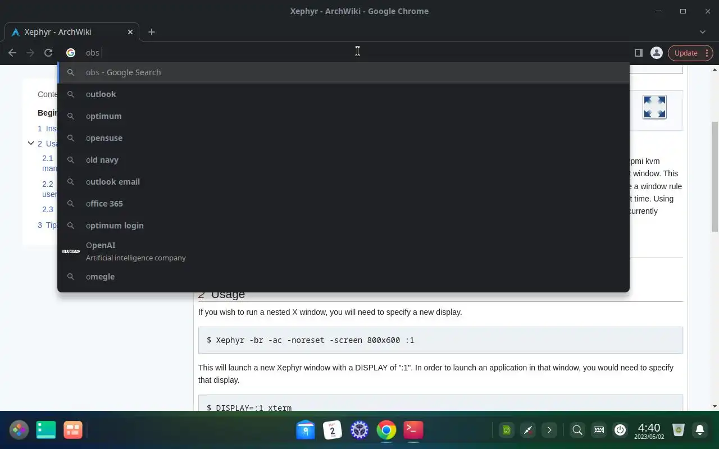Click the expand arrows image on wiki page
This screenshot has width=719, height=449.
(654, 107)
